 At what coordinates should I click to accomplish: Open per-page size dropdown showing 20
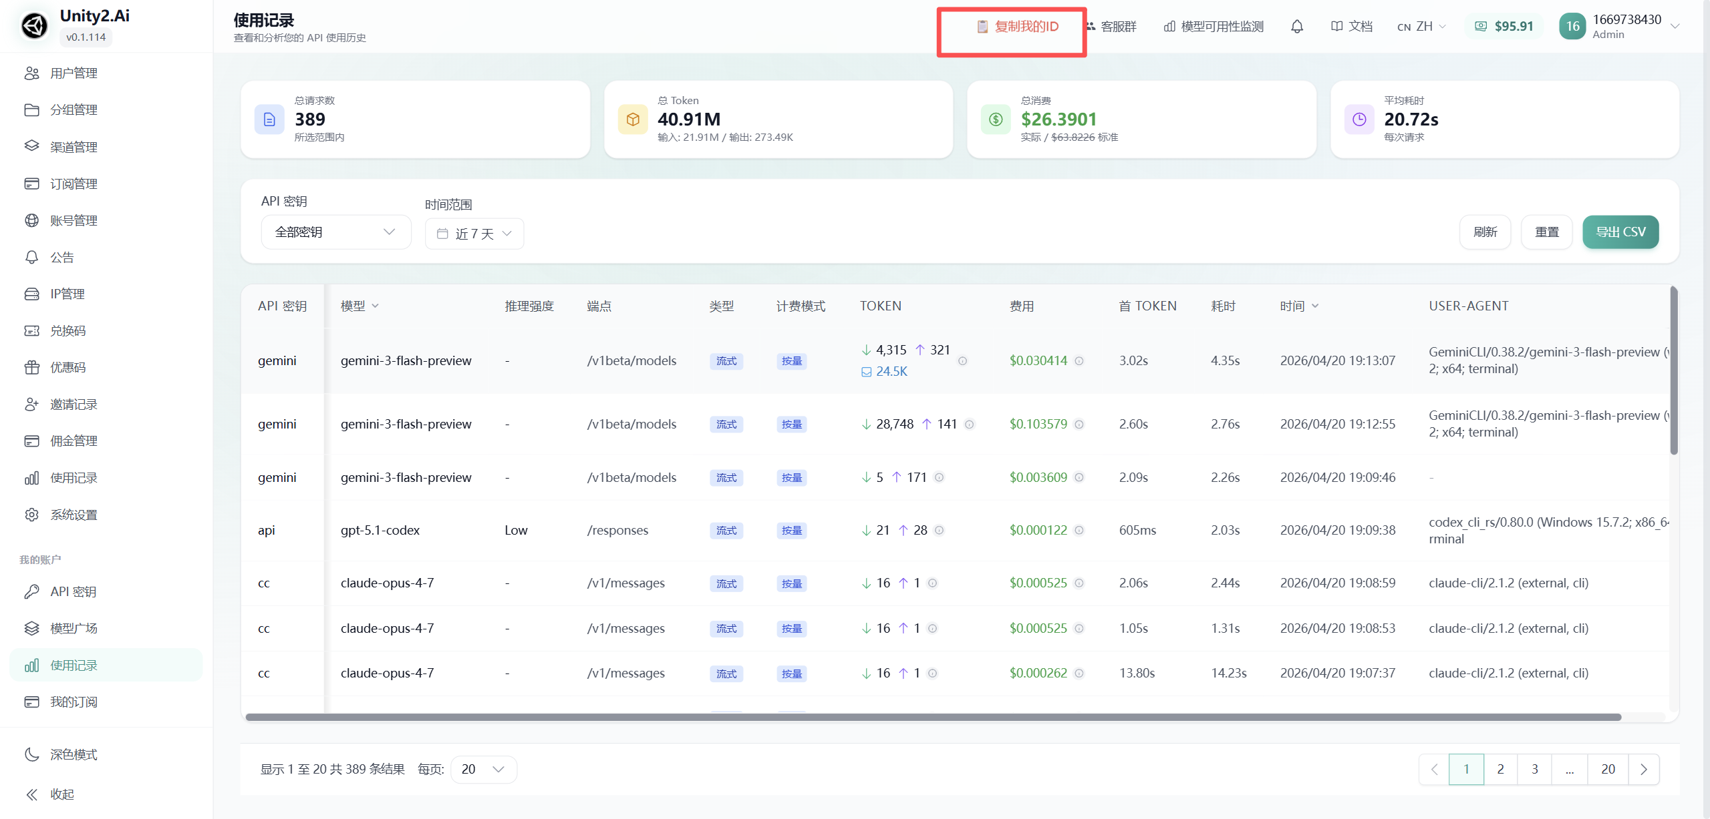[x=483, y=770]
